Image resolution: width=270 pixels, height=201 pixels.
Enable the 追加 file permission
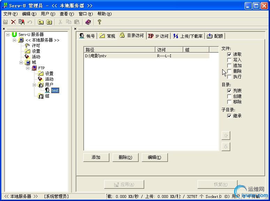229,66
